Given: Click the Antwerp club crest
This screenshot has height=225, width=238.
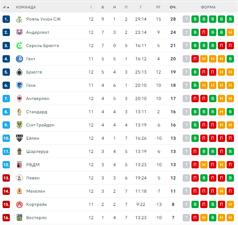Looking at the screenshot, I should (19, 99).
